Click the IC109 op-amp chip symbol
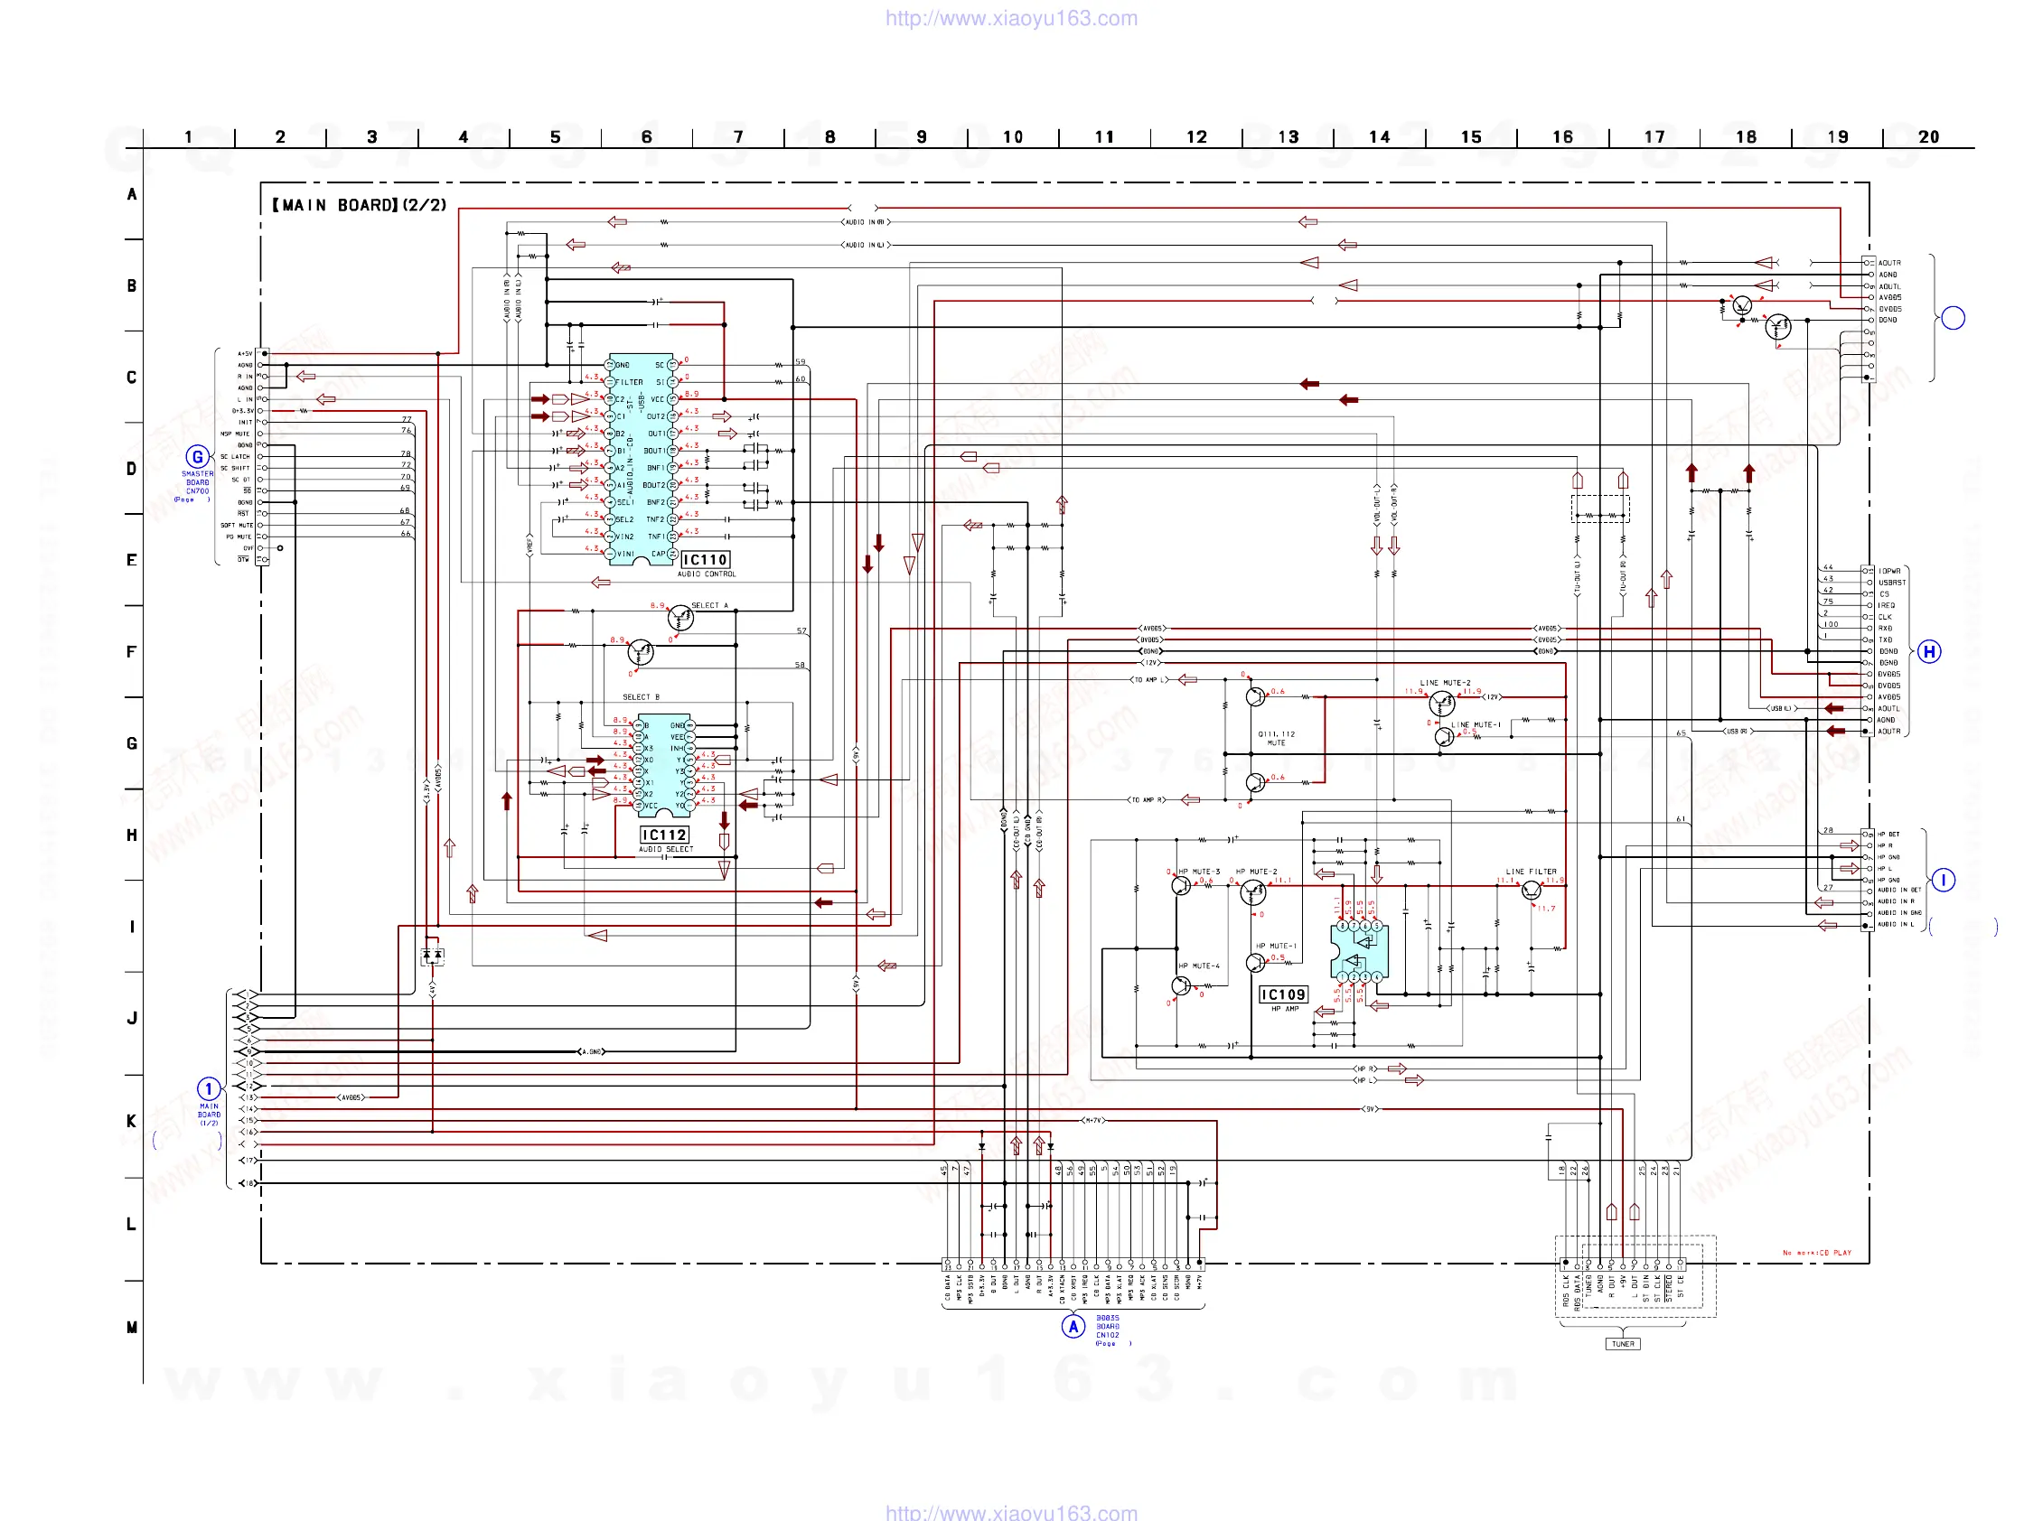This screenshot has width=2024, height=1521. [x=1359, y=951]
